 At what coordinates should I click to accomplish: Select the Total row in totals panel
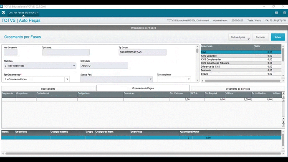241,52
